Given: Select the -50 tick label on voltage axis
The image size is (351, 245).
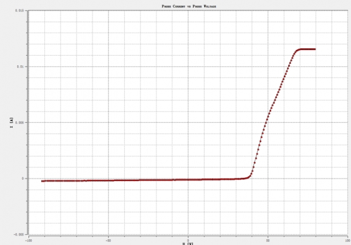Looking at the screenshot, I should 108,241.
